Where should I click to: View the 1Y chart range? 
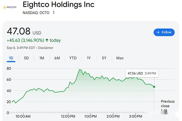(89, 58)
